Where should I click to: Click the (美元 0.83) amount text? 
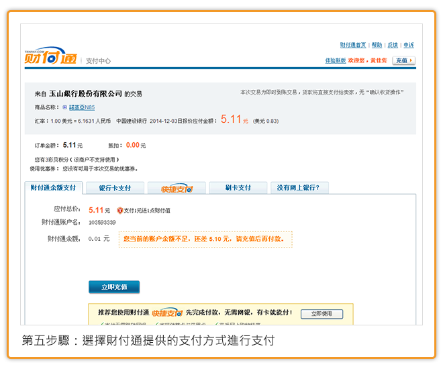[x=266, y=121]
